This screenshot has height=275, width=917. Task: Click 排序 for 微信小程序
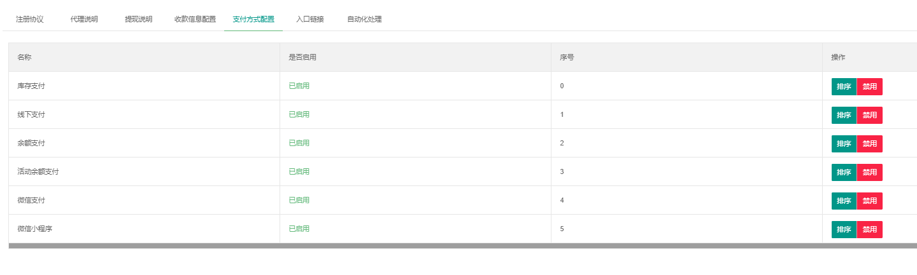point(844,229)
